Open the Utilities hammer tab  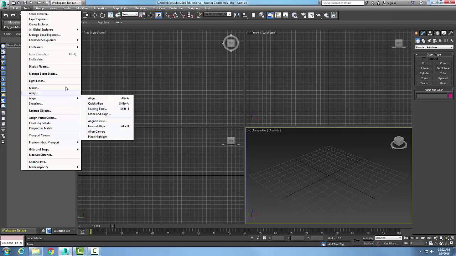click(451, 33)
